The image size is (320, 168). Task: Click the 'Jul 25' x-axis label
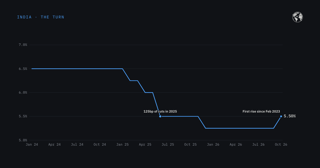(168, 145)
